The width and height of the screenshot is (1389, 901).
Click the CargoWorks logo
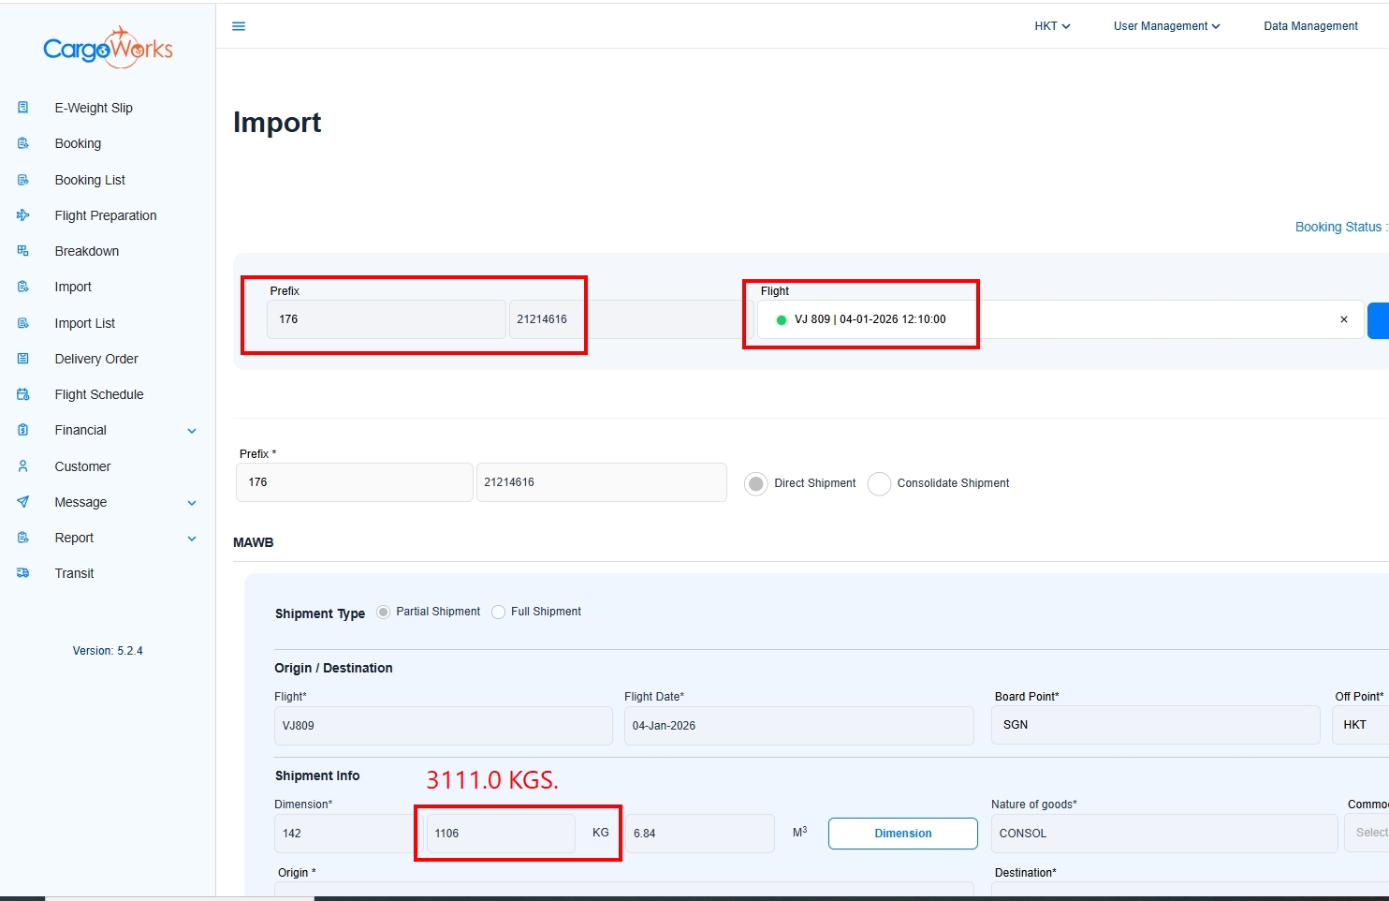108,48
